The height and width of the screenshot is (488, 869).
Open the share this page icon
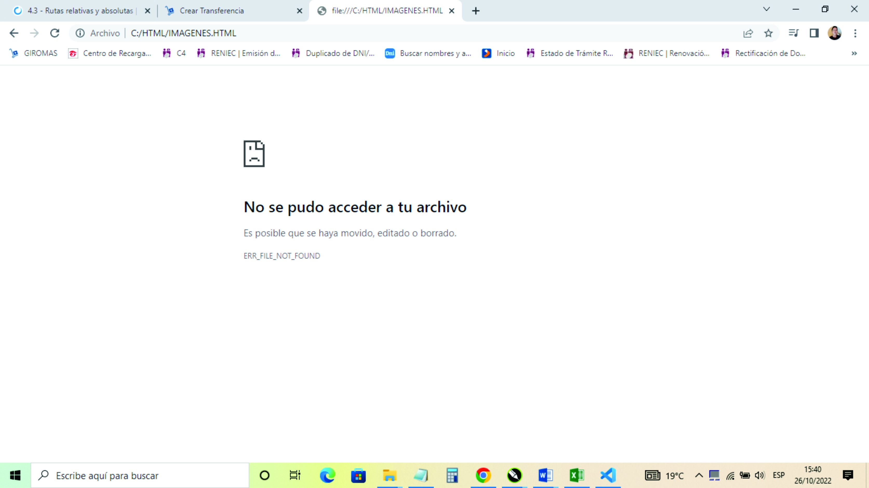tap(748, 33)
